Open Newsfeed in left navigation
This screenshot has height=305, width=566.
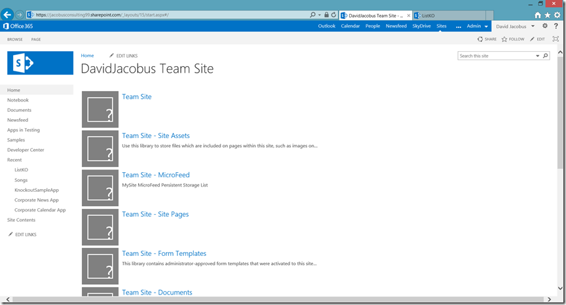(17, 120)
